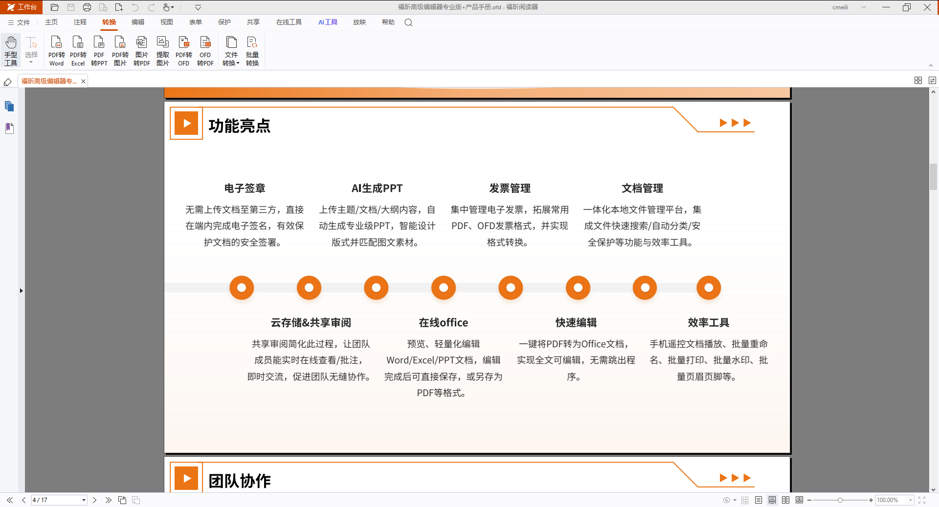Switch to the 主页 tab
This screenshot has width=939, height=507.
point(51,22)
